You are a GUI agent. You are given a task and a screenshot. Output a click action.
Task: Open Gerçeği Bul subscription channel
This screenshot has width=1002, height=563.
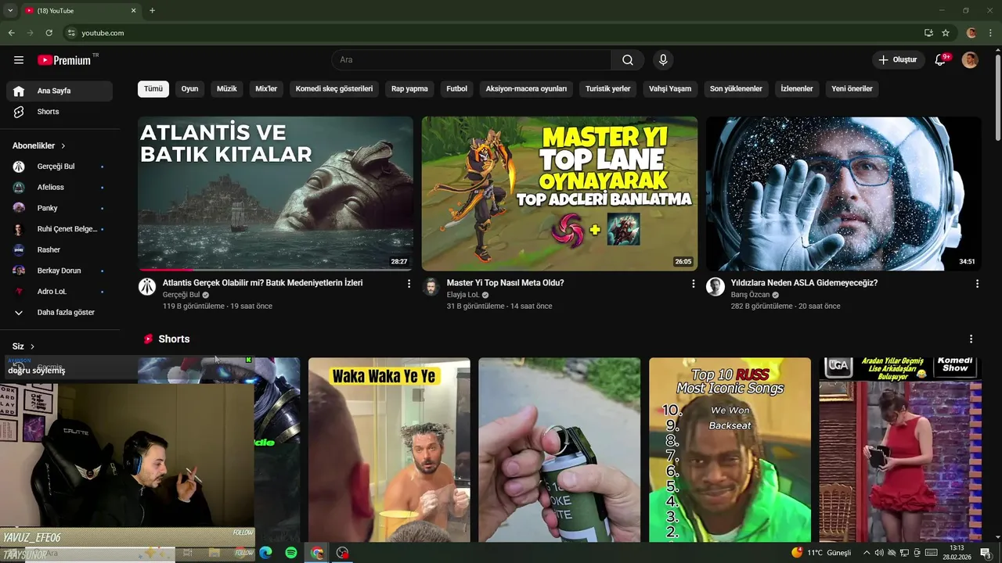click(x=59, y=167)
